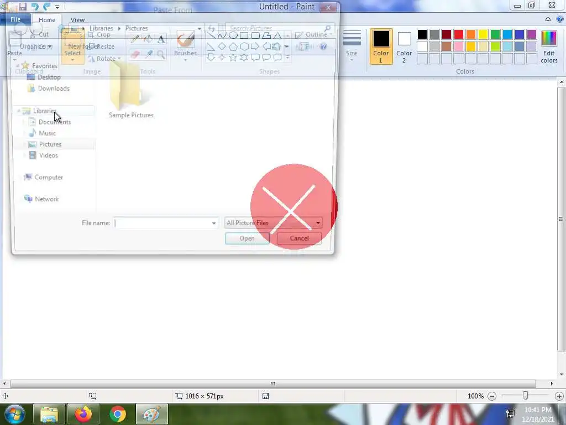Screen dimensions: 566x425
Task: Pick the Pentagon shape
Action: pyautogui.click(x=233, y=46)
